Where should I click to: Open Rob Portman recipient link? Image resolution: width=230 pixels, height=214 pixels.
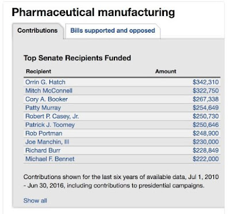tap(44, 133)
